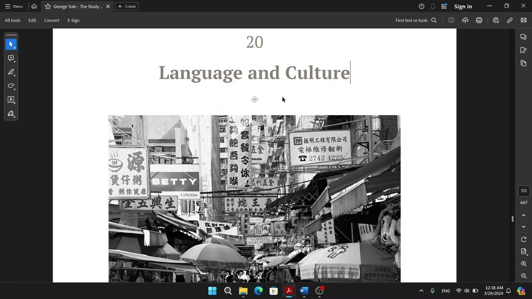532x299 pixels.
Task: Zoom in on the document
Action: click(x=524, y=264)
